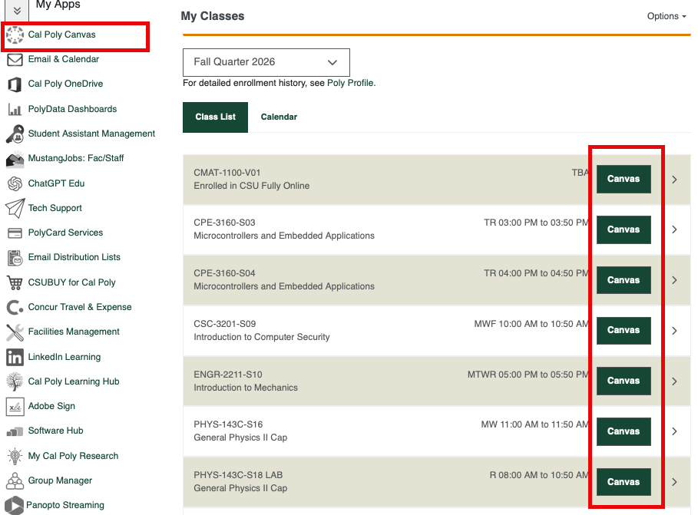This screenshot has width=698, height=515.
Task: Click the Group Manager people icon
Action: tap(15, 480)
